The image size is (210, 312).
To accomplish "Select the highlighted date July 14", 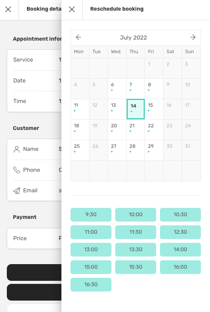I will pos(136,109).
